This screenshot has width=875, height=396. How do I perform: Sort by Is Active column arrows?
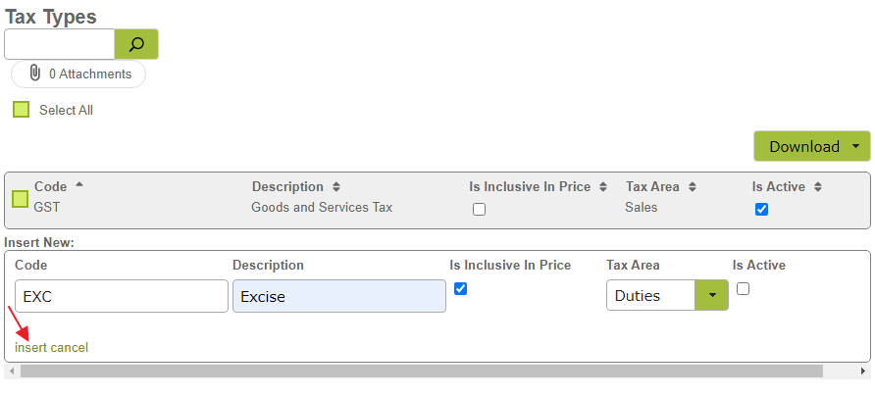point(817,187)
